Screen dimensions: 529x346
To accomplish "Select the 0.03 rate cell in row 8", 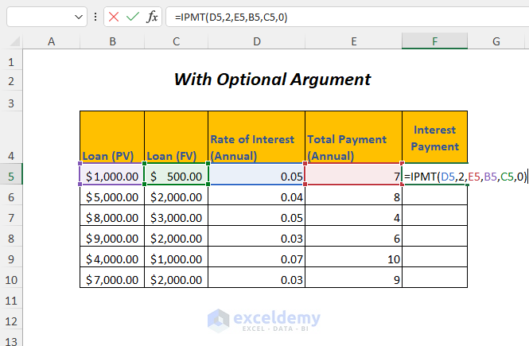I will pyautogui.click(x=256, y=236).
